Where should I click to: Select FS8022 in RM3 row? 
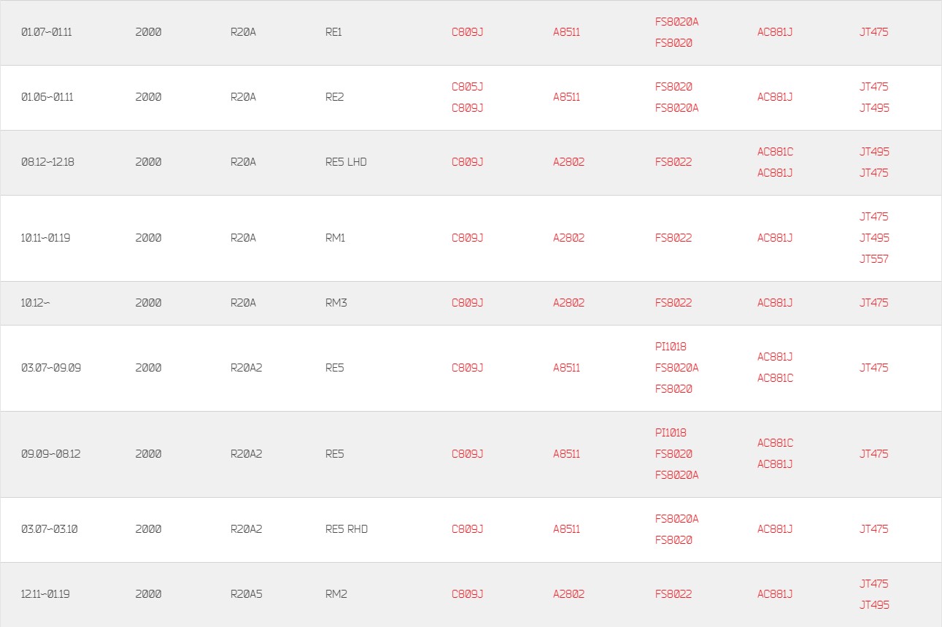pyautogui.click(x=673, y=303)
